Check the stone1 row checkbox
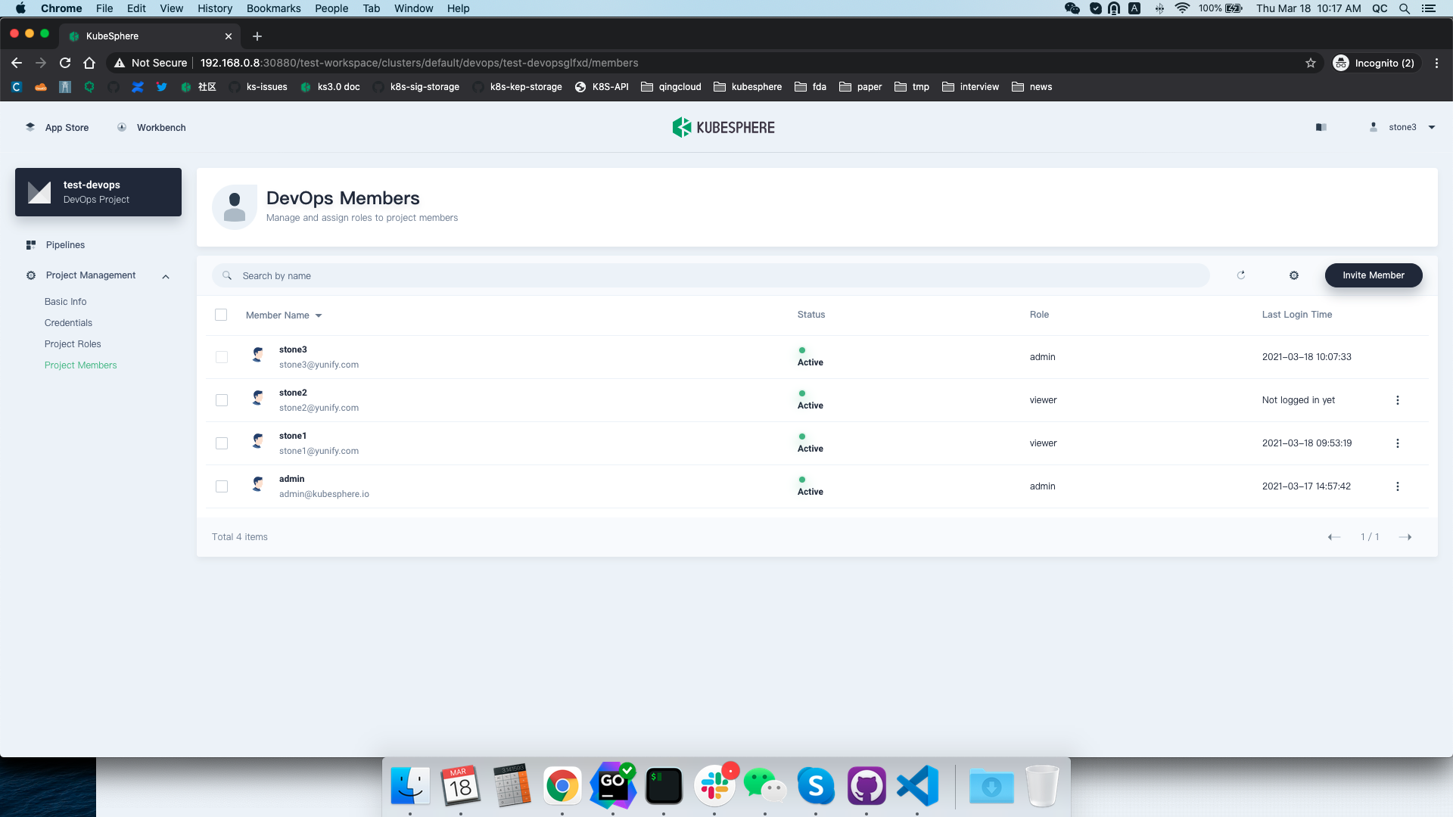This screenshot has height=817, width=1453. [x=222, y=443]
